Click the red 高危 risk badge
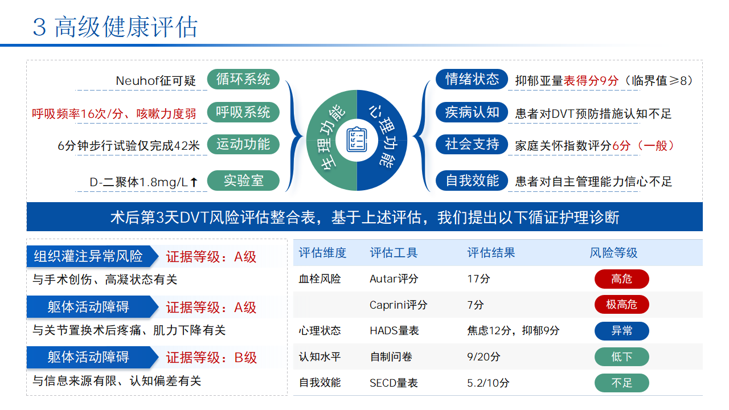 (622, 279)
